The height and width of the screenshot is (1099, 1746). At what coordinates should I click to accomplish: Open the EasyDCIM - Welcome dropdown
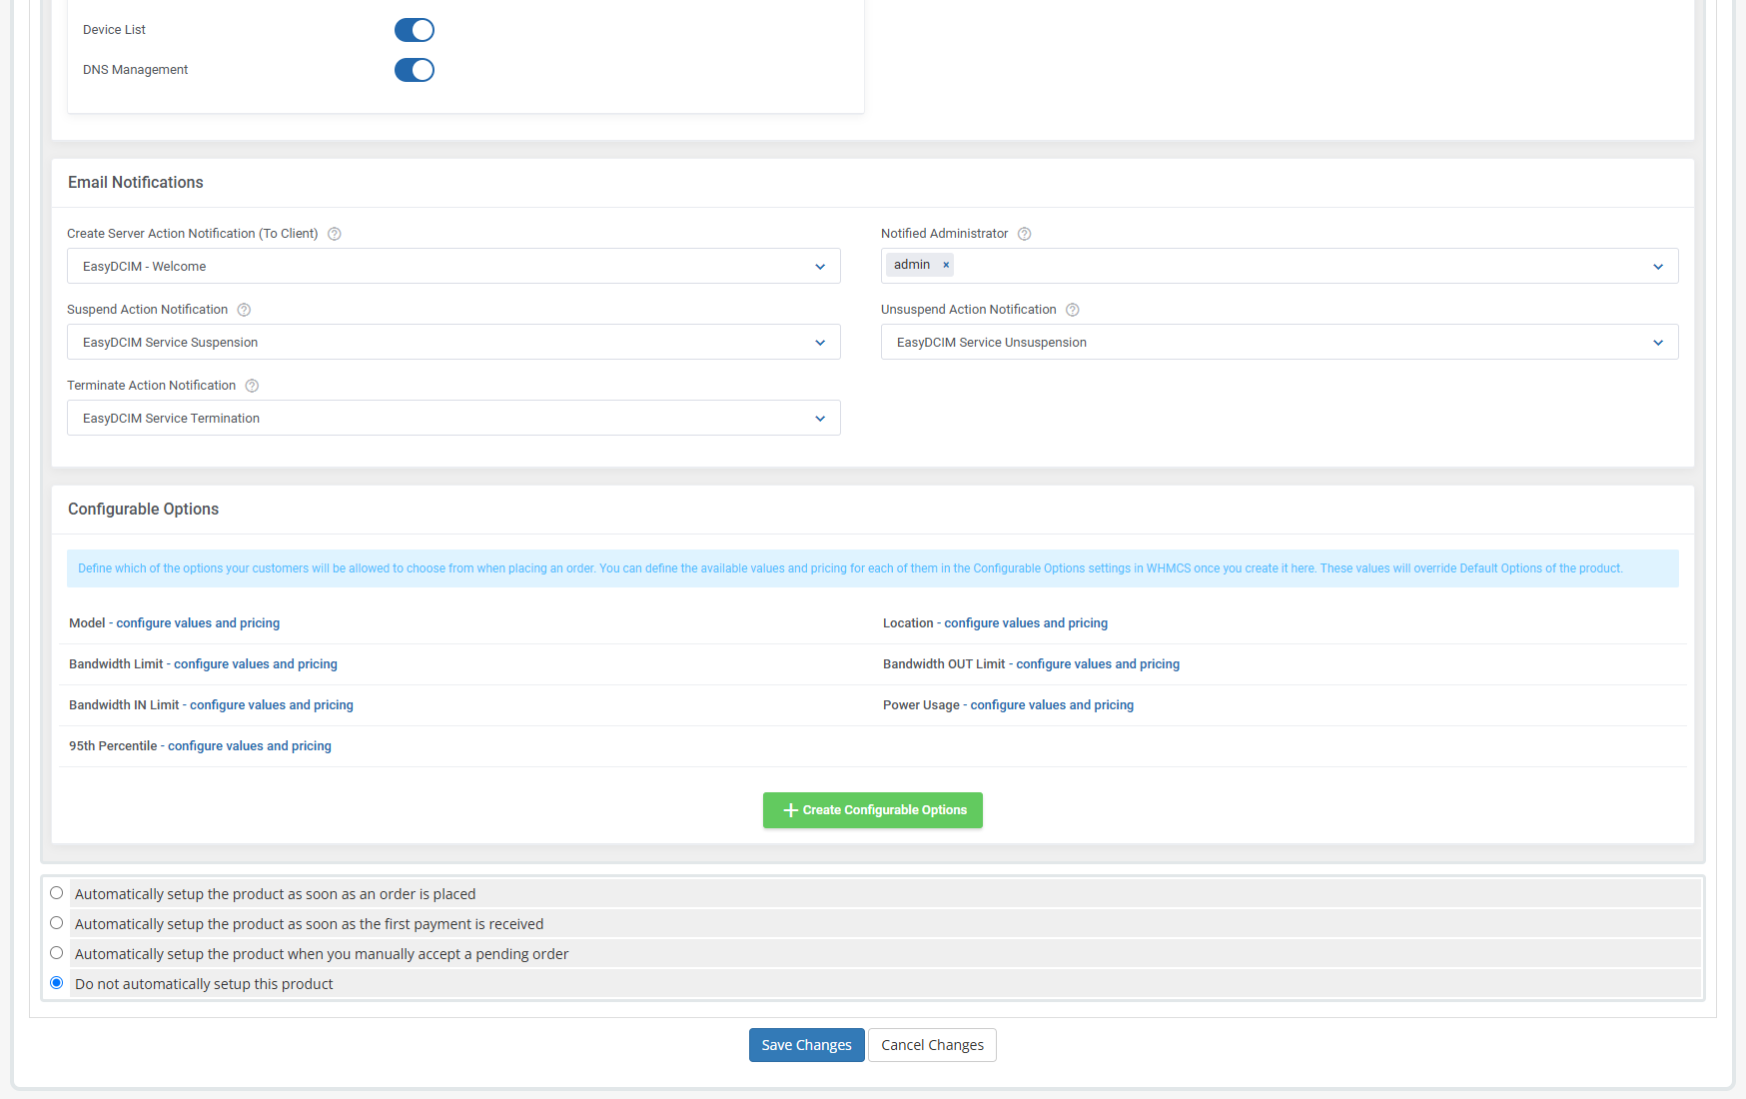tap(453, 266)
